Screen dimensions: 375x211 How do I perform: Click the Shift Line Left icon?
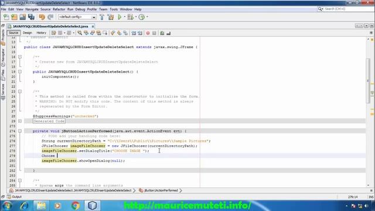pos(134,33)
